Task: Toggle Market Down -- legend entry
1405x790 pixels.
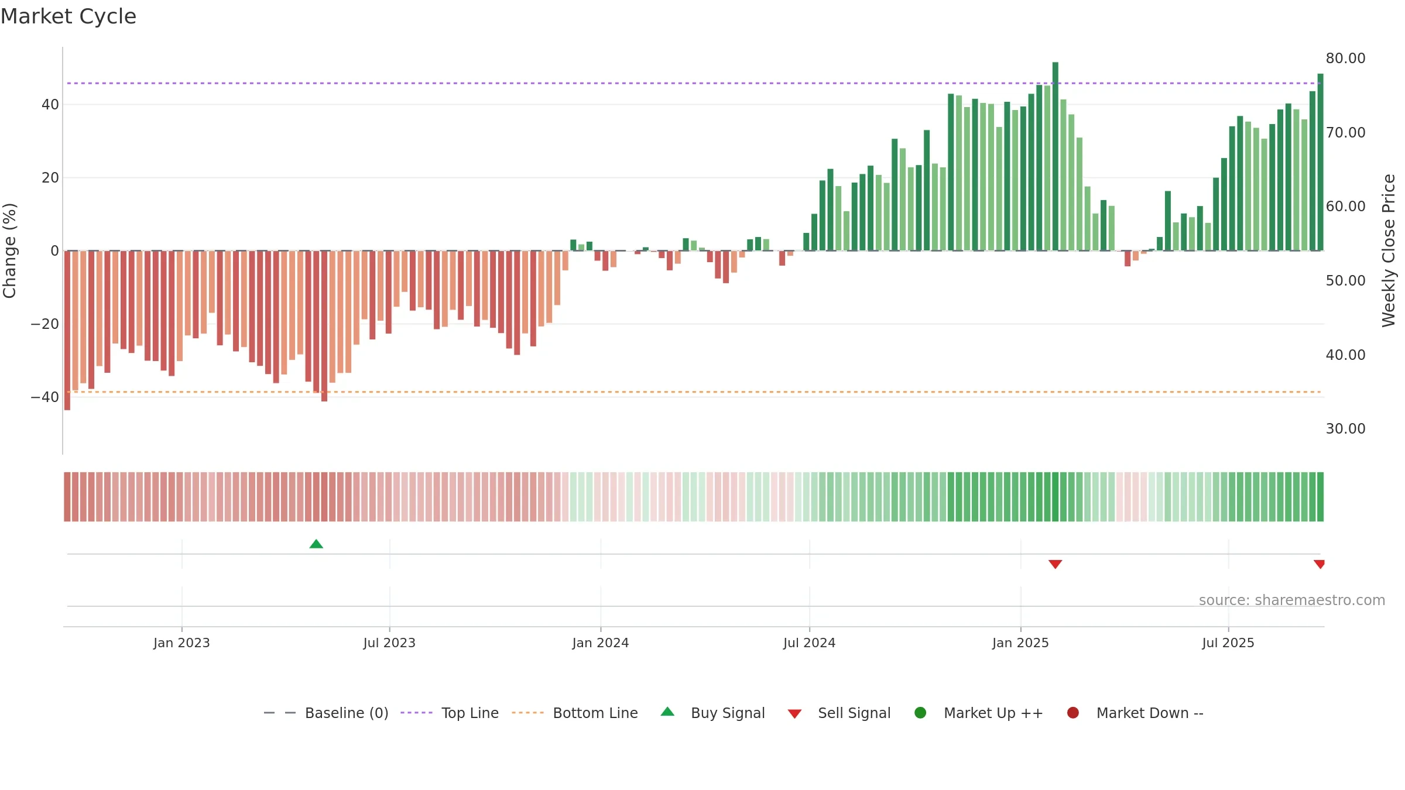Action: coord(1135,713)
